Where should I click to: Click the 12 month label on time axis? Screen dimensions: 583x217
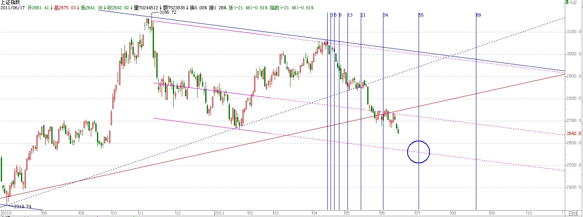point(178,213)
